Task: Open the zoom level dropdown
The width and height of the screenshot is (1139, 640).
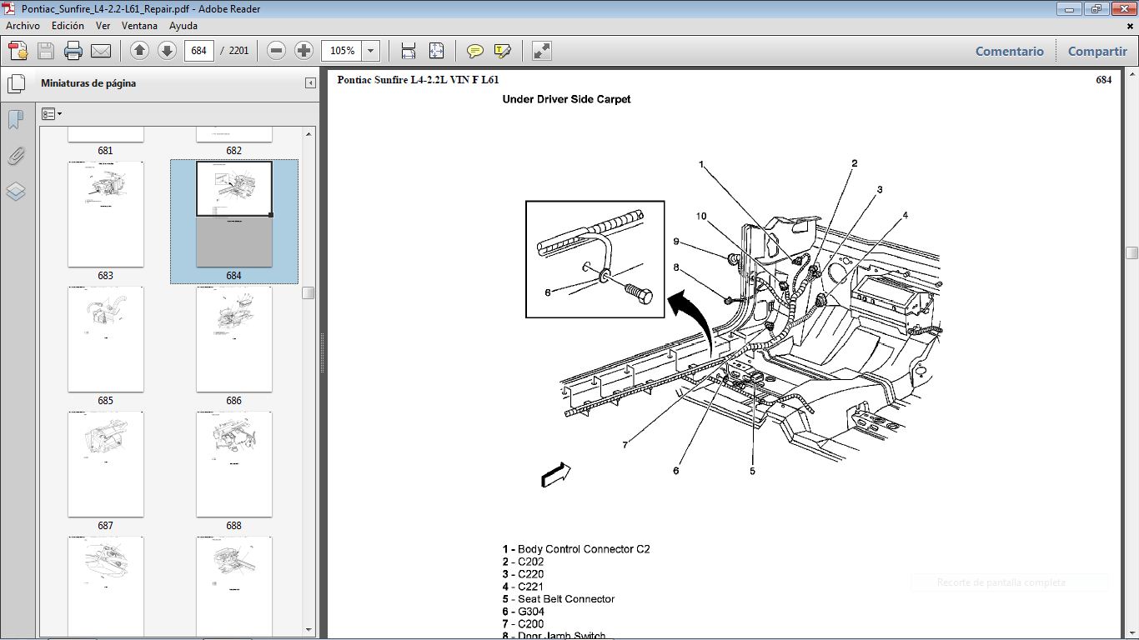Action: tap(370, 50)
